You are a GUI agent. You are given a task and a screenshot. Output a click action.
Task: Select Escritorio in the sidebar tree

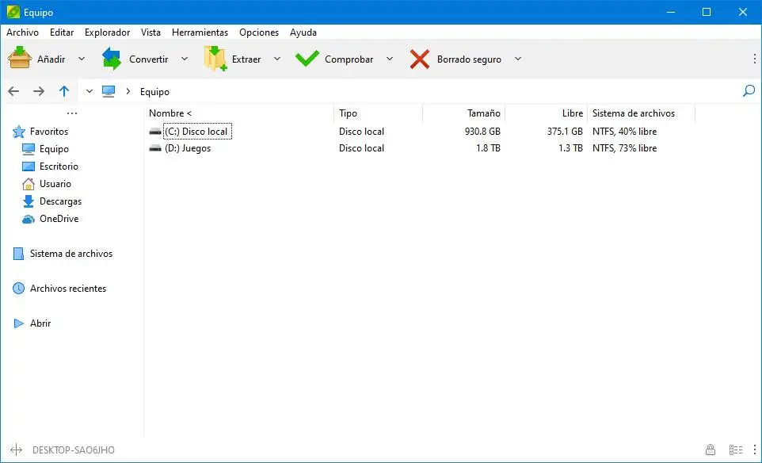point(59,166)
